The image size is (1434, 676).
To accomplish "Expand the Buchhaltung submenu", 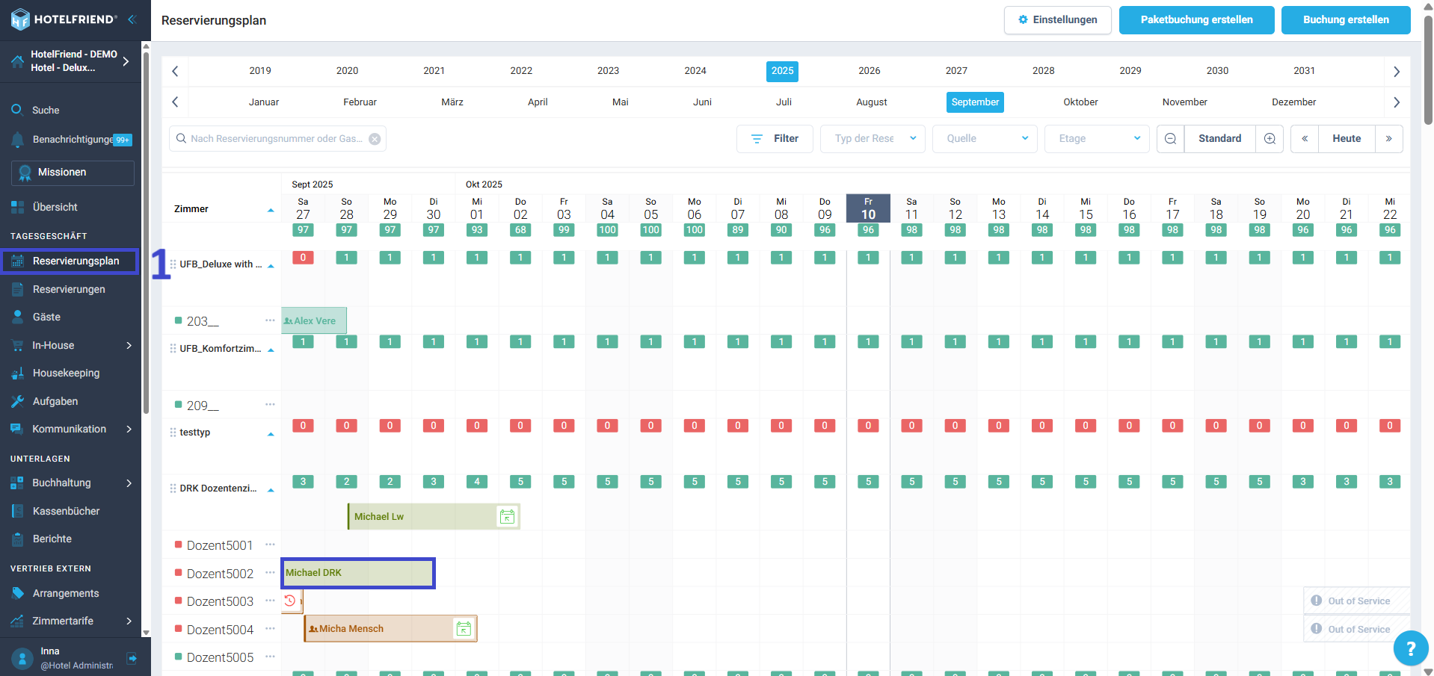I will [129, 483].
